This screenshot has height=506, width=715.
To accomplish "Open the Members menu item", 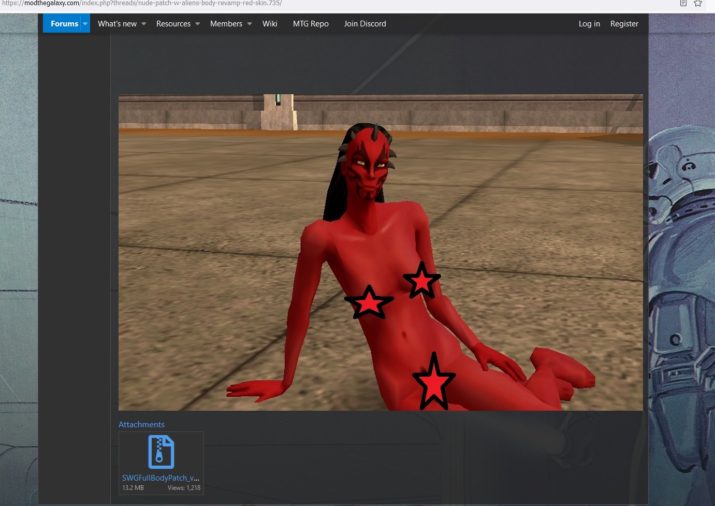I will click(x=226, y=24).
